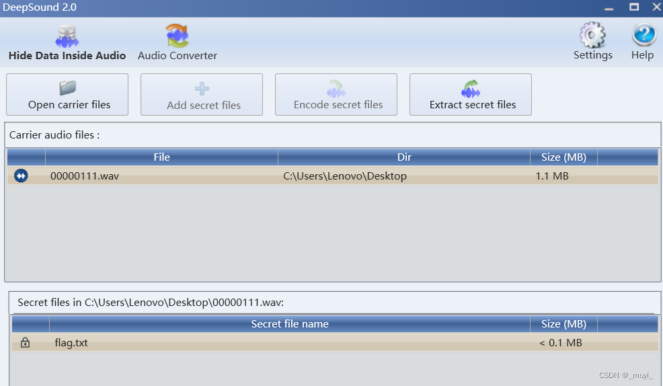This screenshot has width=663, height=386.
Task: Click the Open carrier files button
Action: (x=67, y=95)
